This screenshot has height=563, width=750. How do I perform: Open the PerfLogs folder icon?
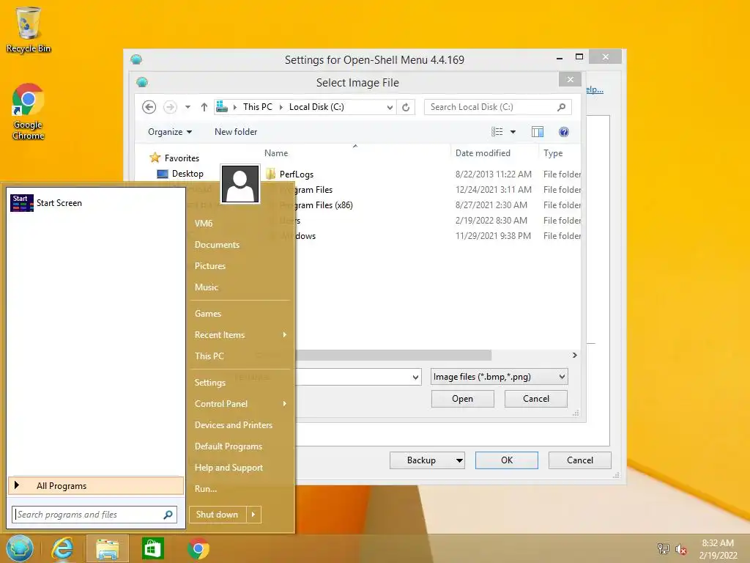click(x=271, y=174)
